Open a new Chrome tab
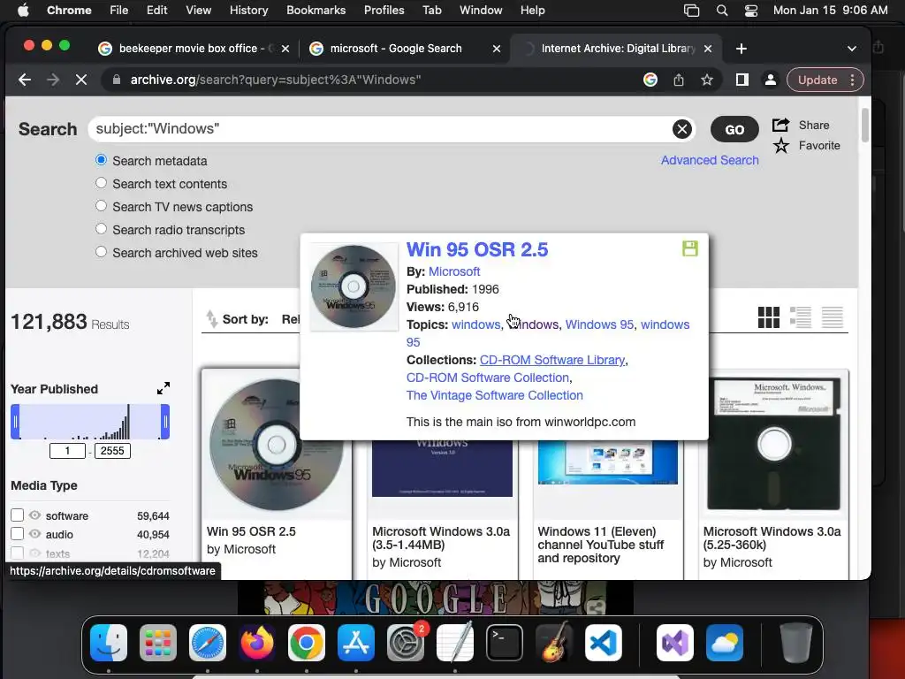Image resolution: width=905 pixels, height=679 pixels. [x=741, y=50]
